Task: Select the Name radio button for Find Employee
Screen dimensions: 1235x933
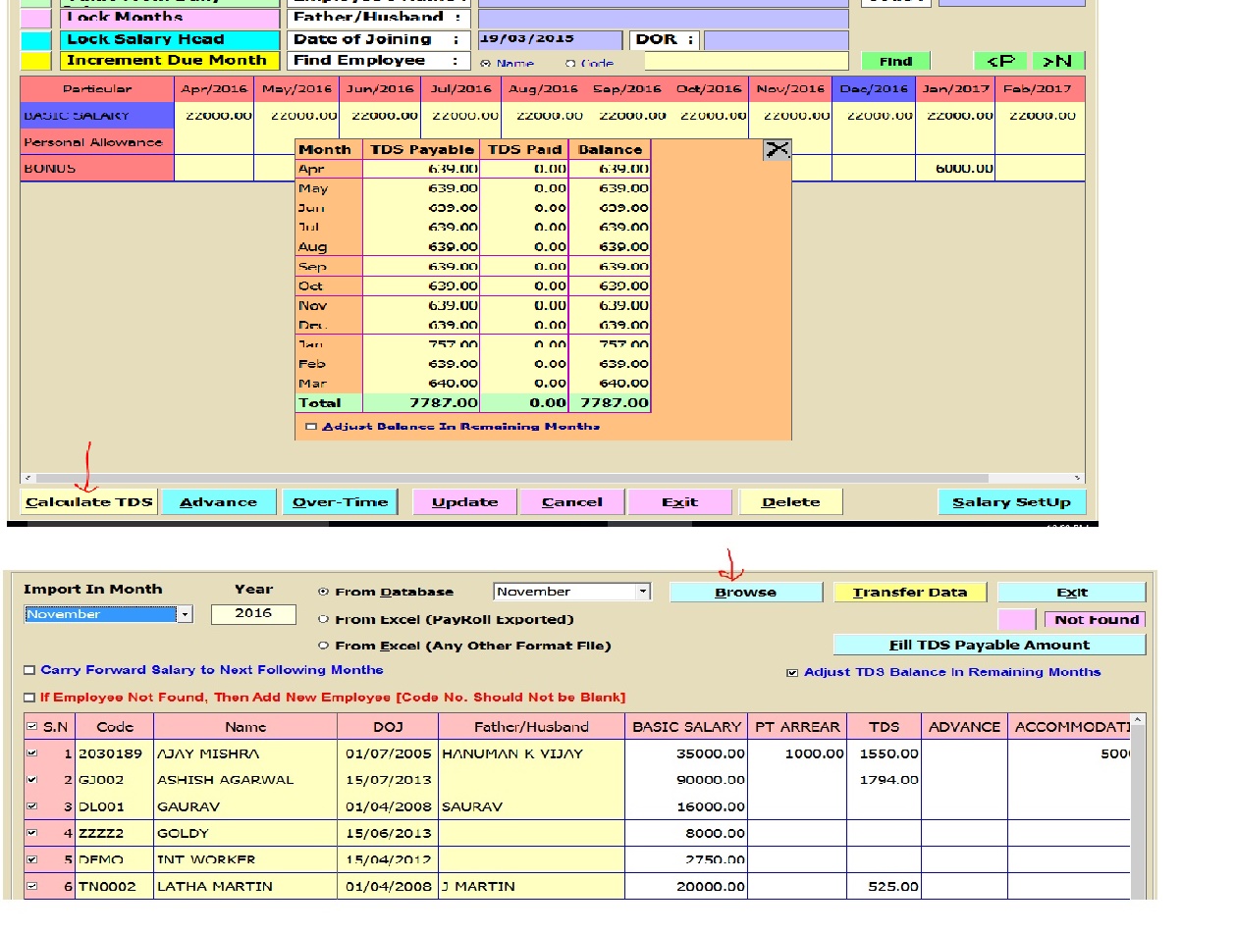Action: (485, 64)
